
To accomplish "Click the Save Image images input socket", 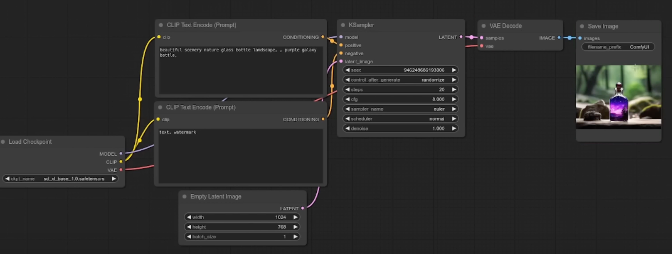I will [x=580, y=38].
